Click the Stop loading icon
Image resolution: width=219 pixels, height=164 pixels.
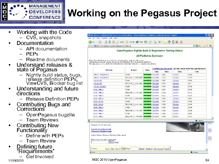106,42
